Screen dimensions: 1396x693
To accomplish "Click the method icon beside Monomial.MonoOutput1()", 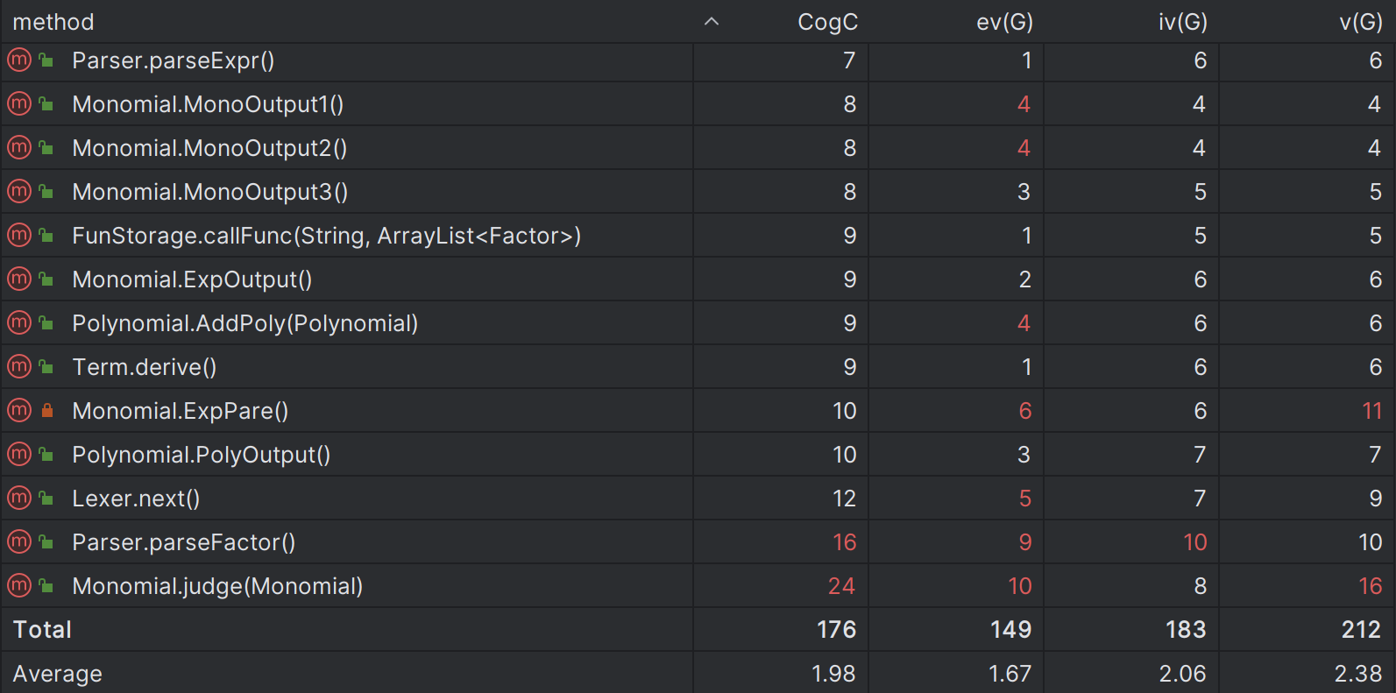I will [19, 104].
